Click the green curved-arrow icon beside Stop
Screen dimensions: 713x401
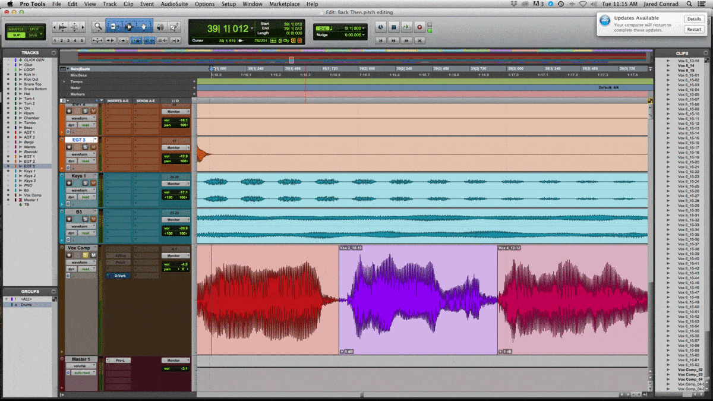point(407,27)
